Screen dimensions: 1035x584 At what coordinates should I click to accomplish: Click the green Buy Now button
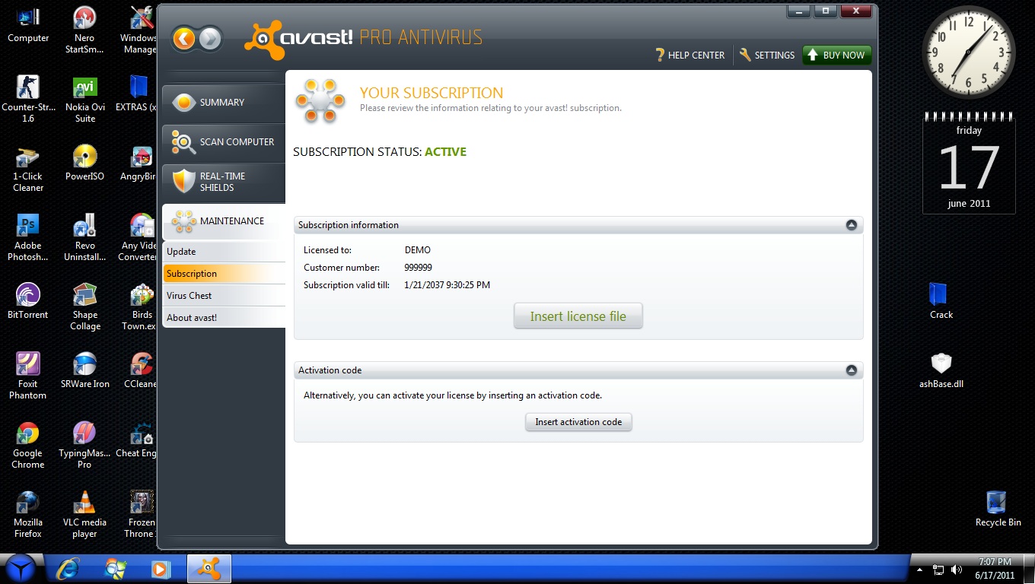click(836, 55)
